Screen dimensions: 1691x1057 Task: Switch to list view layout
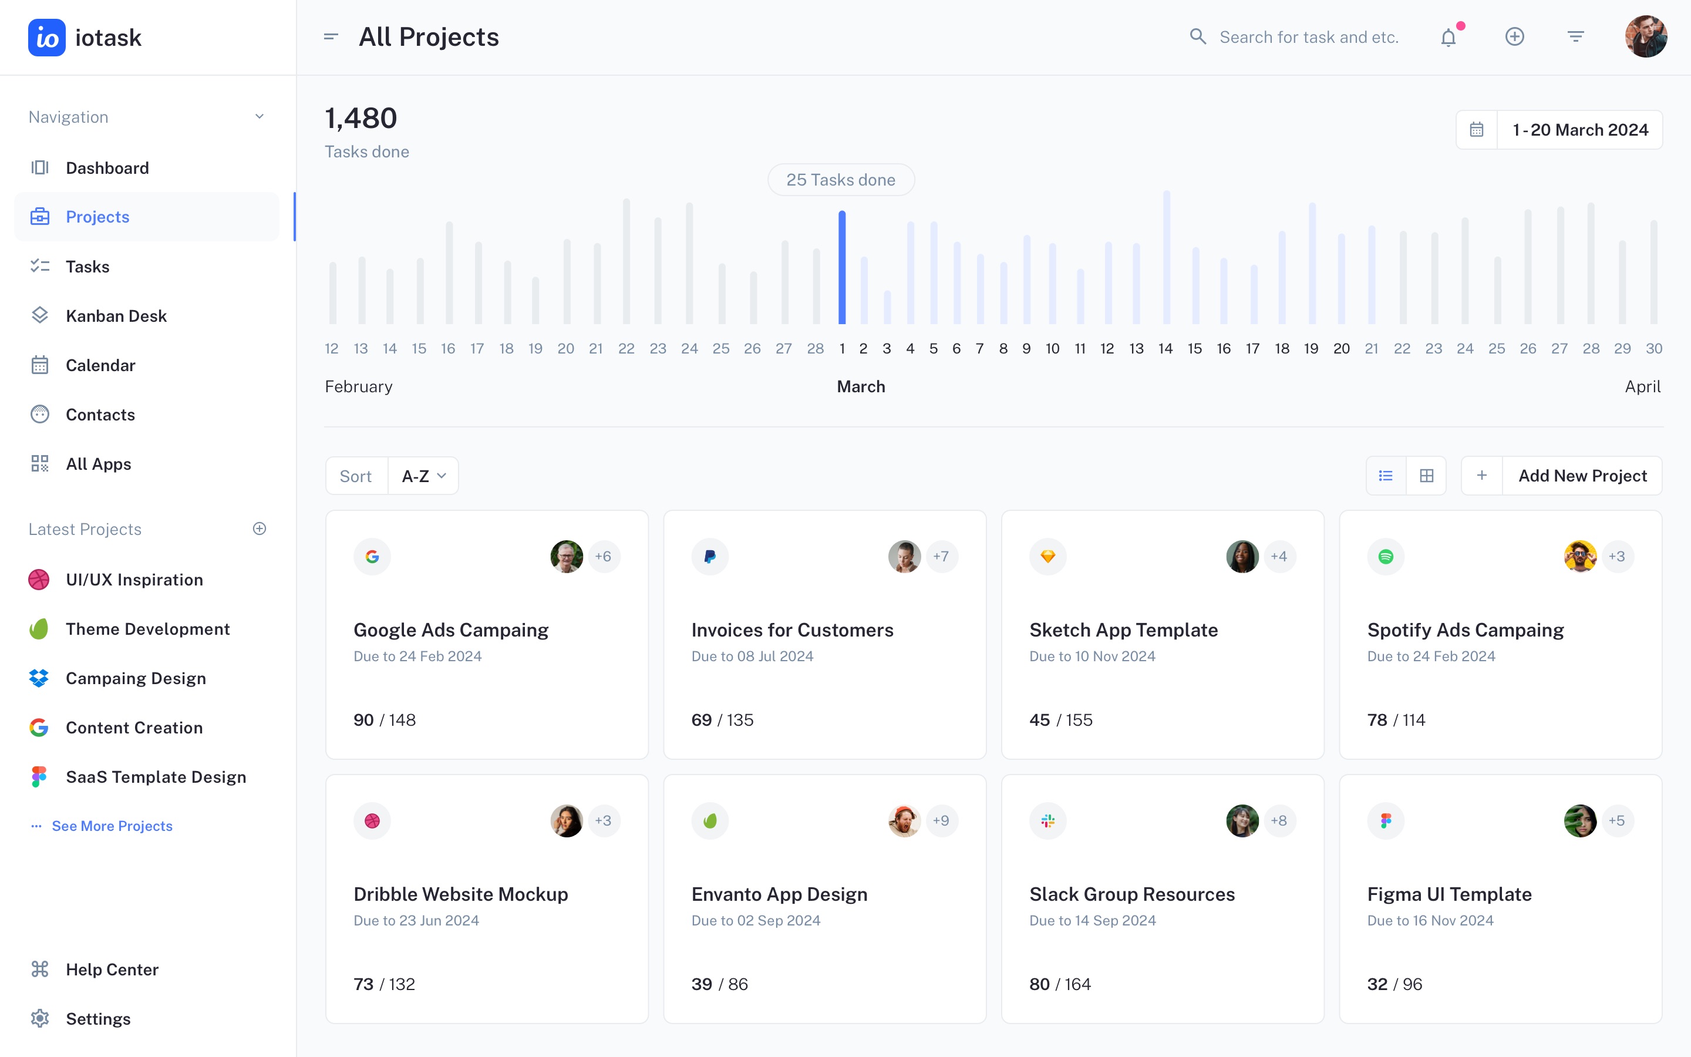click(x=1386, y=476)
